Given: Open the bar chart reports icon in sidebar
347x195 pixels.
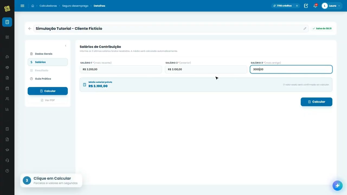Looking at the screenshot, I should (7, 109).
